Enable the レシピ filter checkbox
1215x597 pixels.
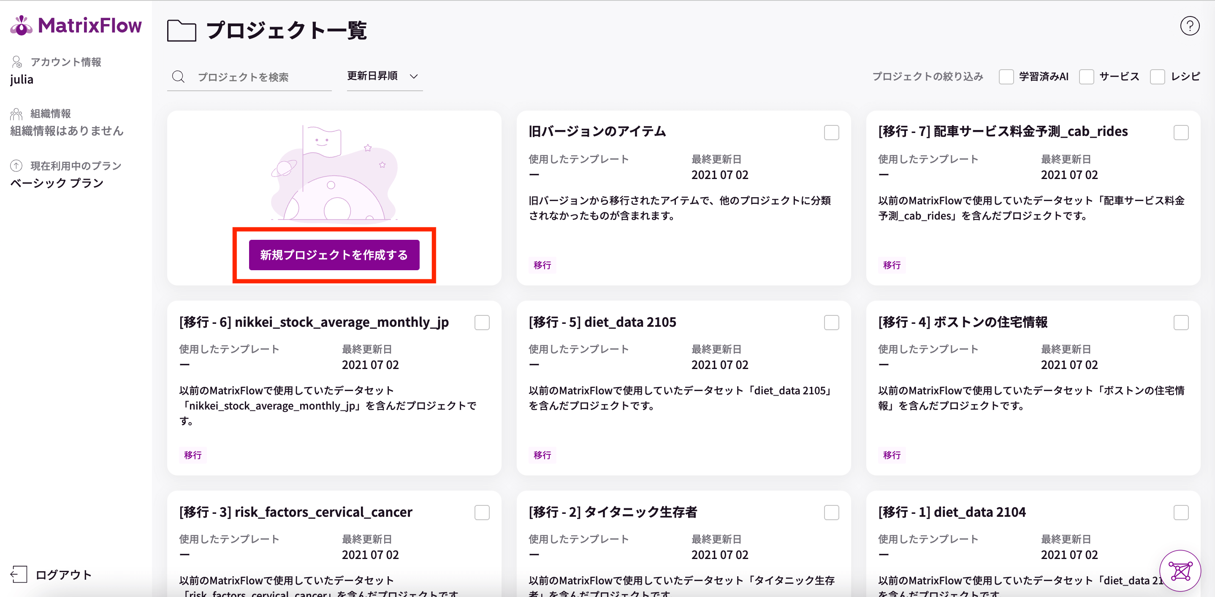tap(1158, 76)
